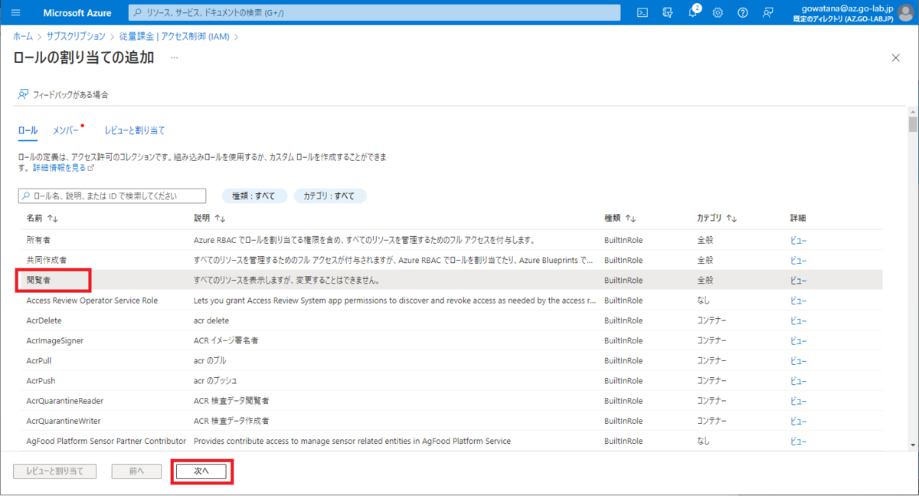Switch to the メンバー tab
This screenshot has height=496, width=919.
tap(66, 130)
